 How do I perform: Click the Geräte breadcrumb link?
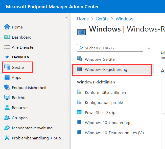click(x=102, y=19)
